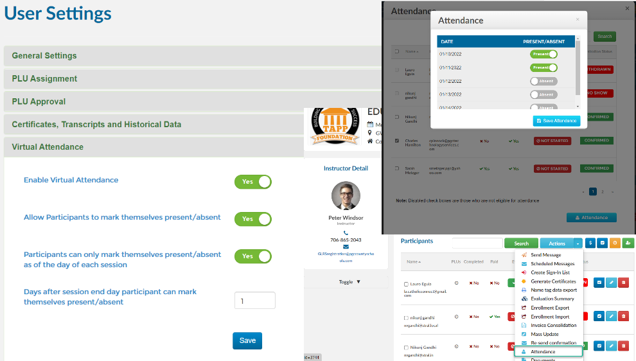Choose Generate Certificates menu item

click(x=553, y=281)
